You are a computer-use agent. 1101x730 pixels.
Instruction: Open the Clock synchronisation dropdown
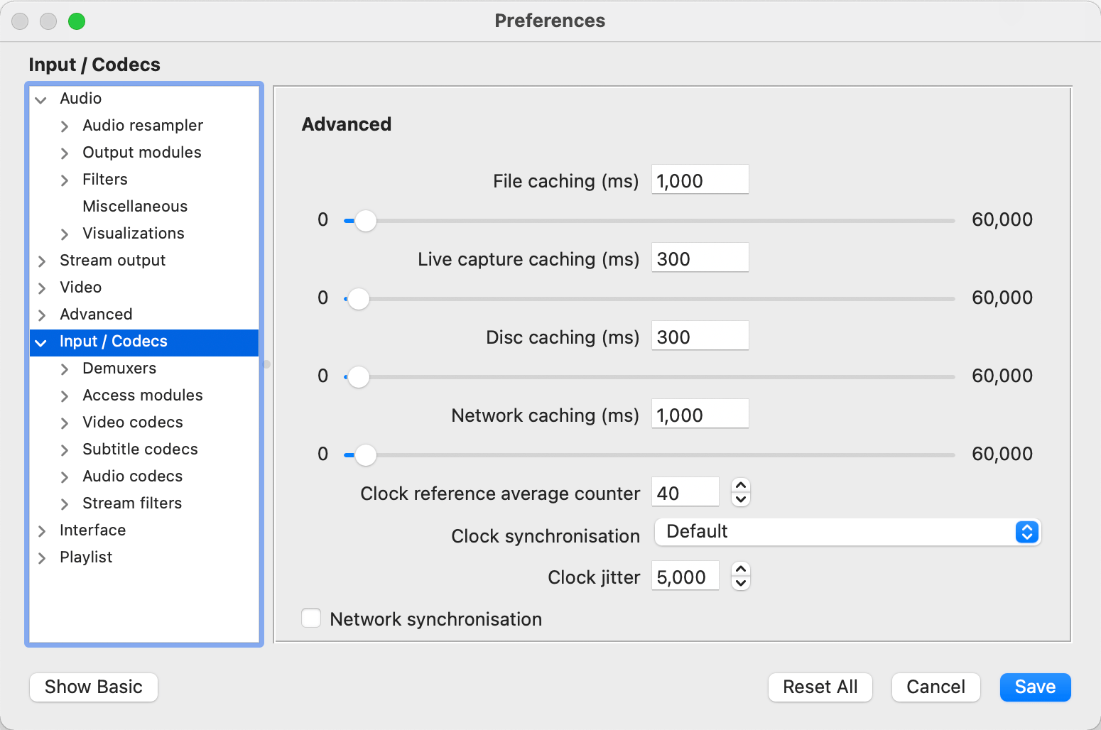(847, 532)
